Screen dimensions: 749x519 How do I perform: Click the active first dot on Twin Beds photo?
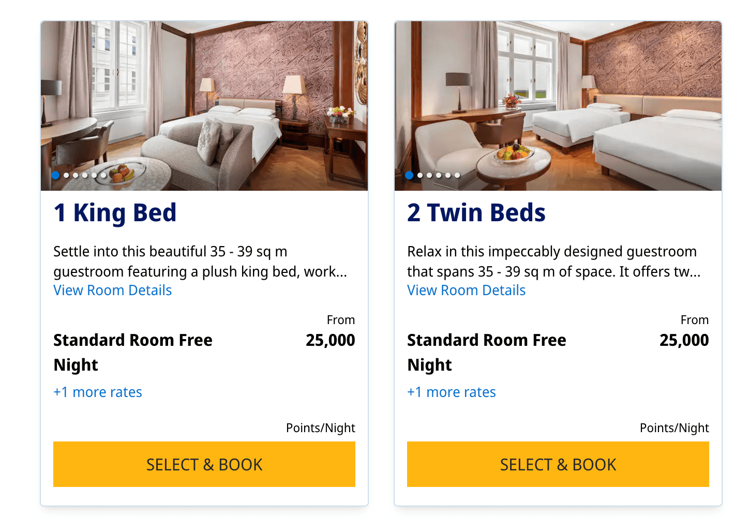click(x=409, y=175)
